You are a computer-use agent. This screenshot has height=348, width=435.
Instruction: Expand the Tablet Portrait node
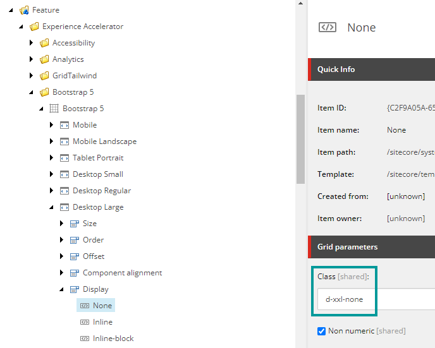[x=51, y=157]
